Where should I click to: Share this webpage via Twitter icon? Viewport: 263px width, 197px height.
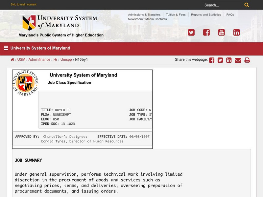pos(220,60)
